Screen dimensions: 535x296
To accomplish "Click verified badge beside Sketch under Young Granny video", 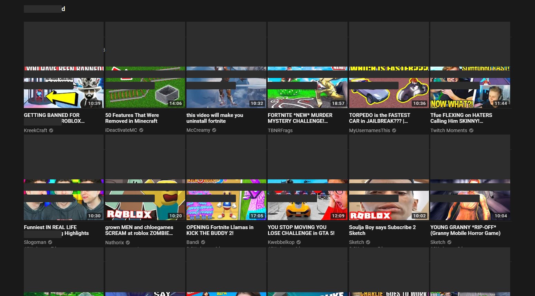I will click(x=449, y=242).
